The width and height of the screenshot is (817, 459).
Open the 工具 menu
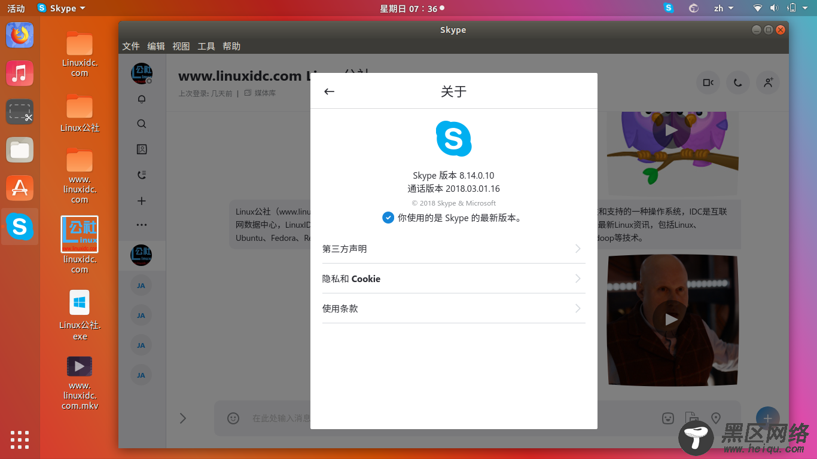point(206,46)
